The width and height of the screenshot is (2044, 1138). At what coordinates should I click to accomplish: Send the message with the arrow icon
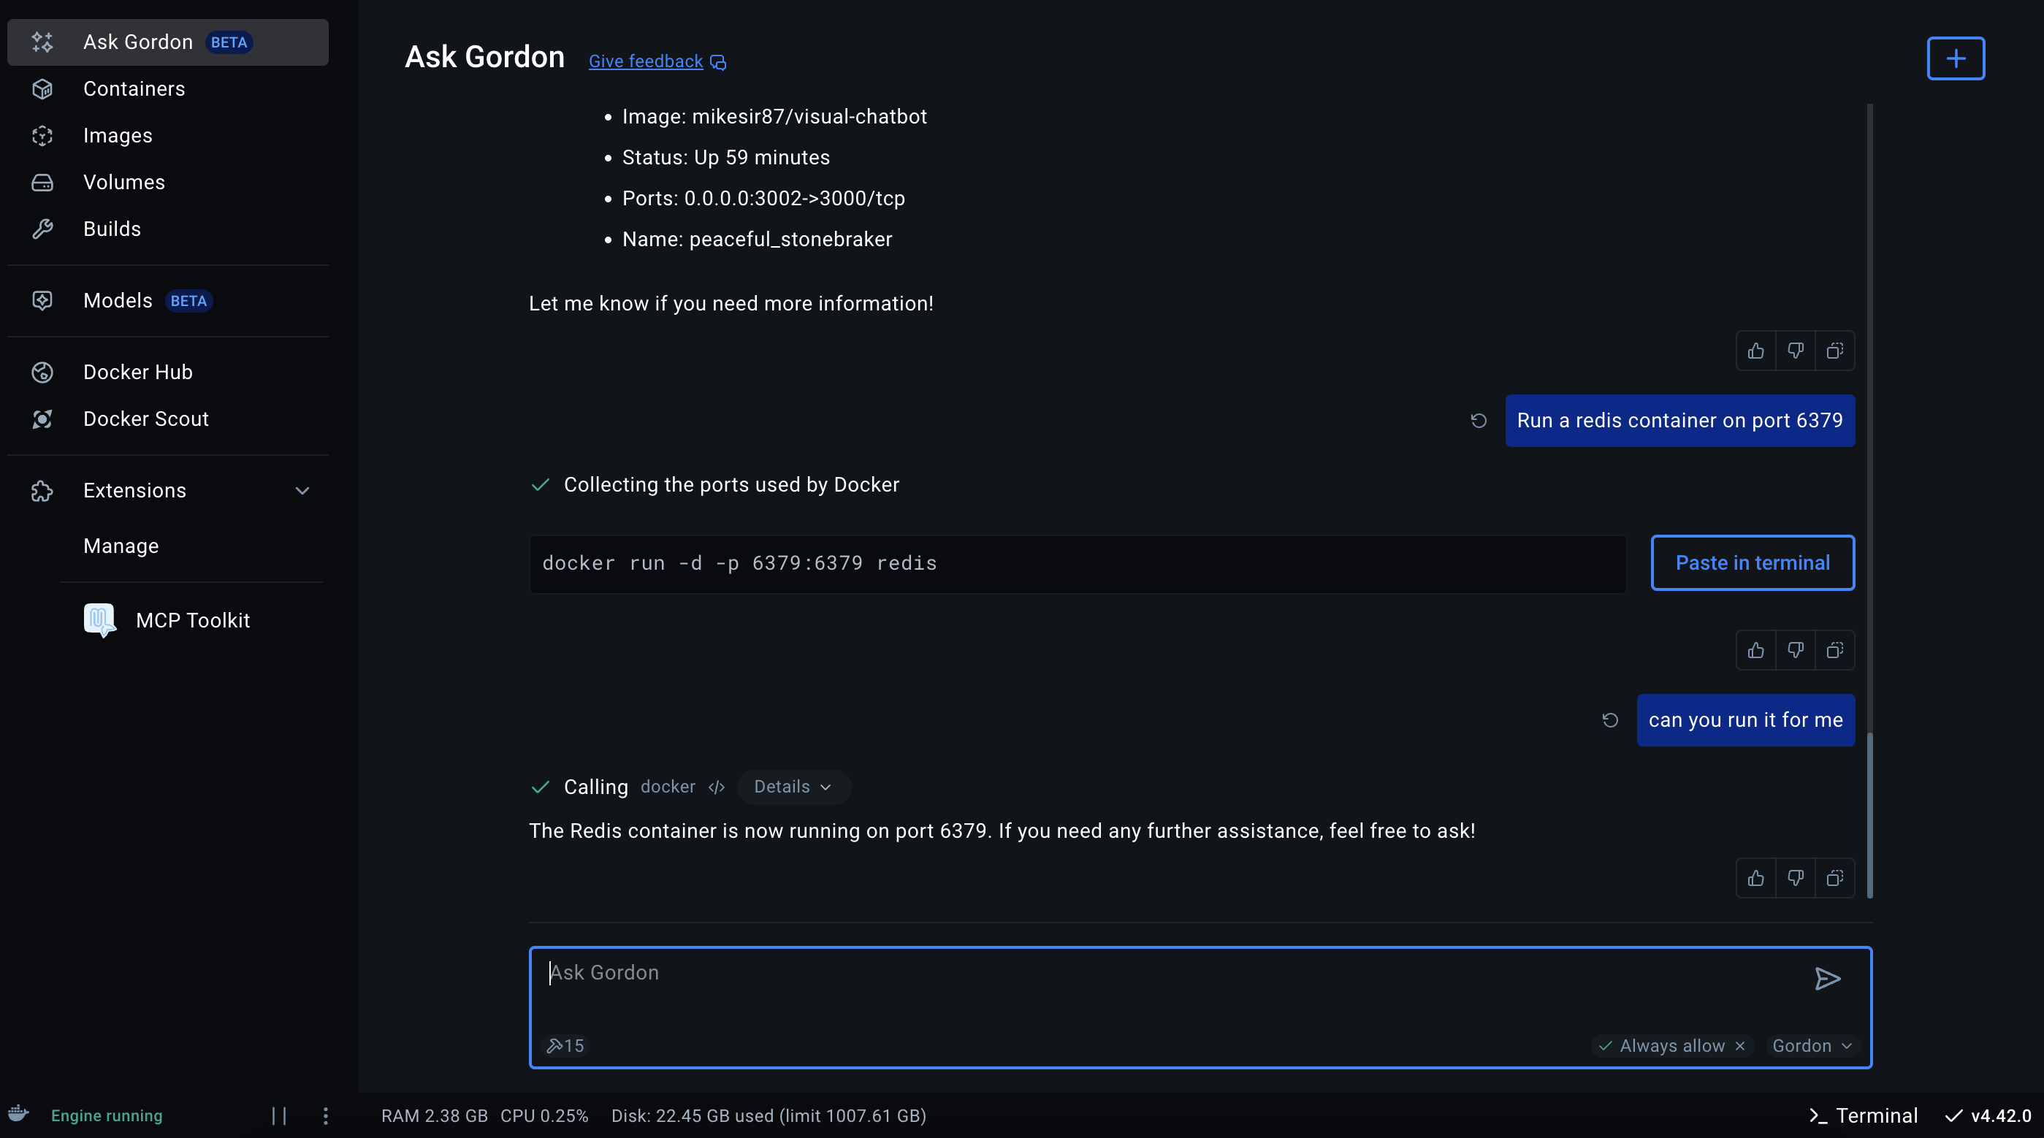coord(1827,979)
